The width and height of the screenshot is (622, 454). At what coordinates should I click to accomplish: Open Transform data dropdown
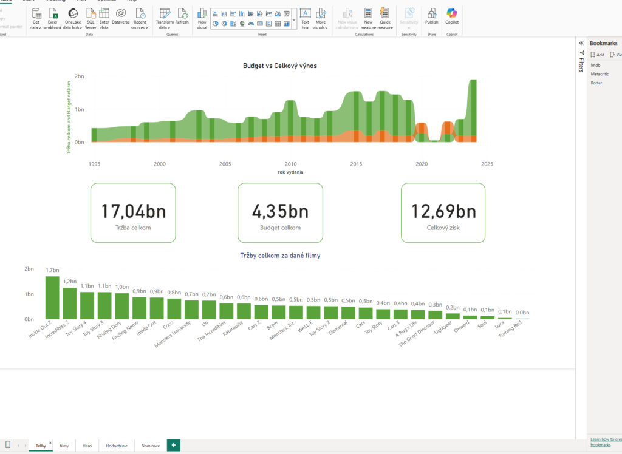pyautogui.click(x=165, y=19)
